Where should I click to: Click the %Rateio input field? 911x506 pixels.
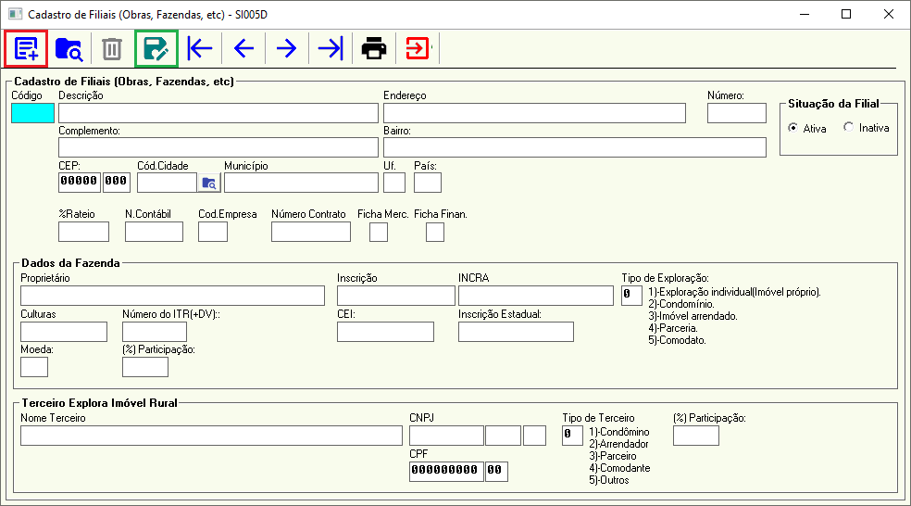pyautogui.click(x=83, y=232)
